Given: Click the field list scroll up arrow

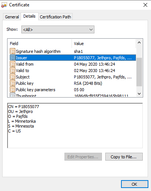Looking at the screenshot, I should [139, 42].
